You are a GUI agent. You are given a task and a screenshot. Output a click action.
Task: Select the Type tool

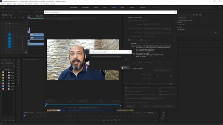click(x=18, y=83)
